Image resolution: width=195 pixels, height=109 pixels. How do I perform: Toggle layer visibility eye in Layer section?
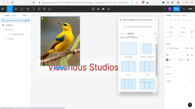[192, 48]
